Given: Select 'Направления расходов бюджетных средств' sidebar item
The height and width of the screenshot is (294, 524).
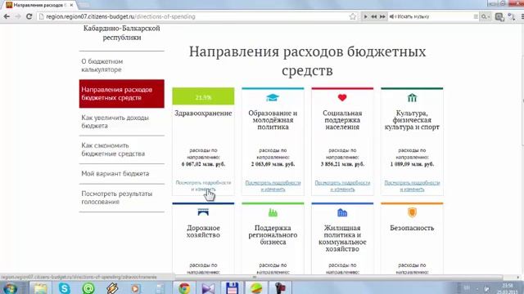Looking at the screenshot, I should point(122,94).
